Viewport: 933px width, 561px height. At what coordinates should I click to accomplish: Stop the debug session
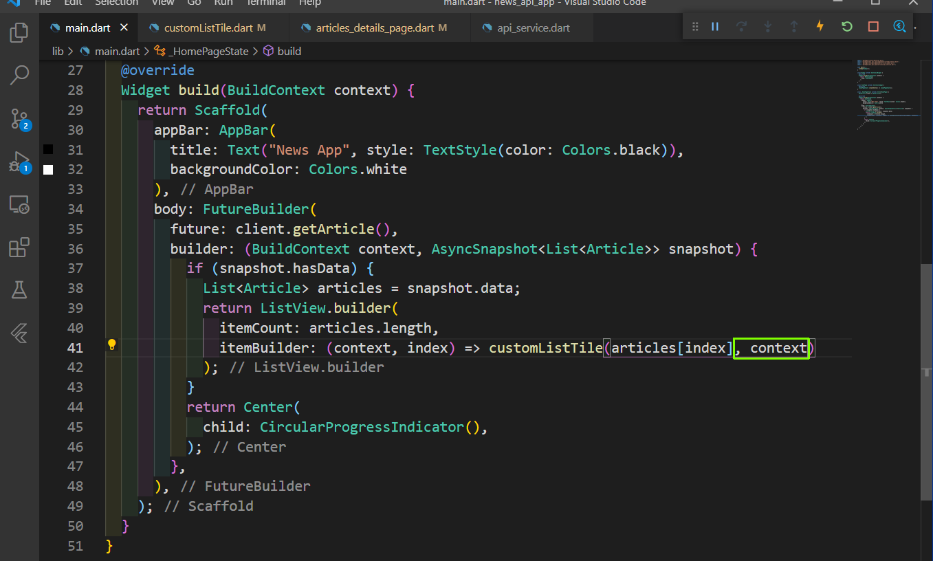pyautogui.click(x=873, y=27)
